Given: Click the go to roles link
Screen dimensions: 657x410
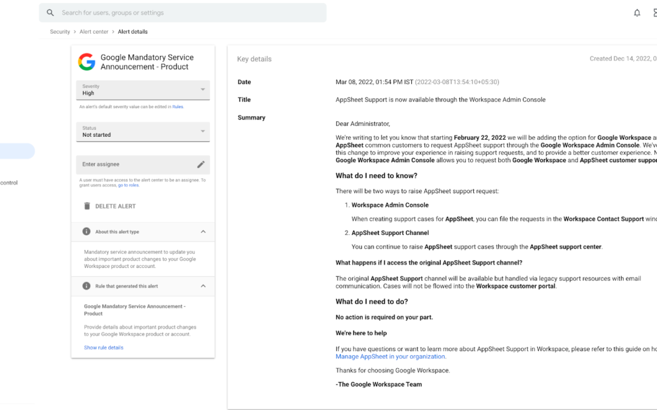Looking at the screenshot, I should 128,185.
